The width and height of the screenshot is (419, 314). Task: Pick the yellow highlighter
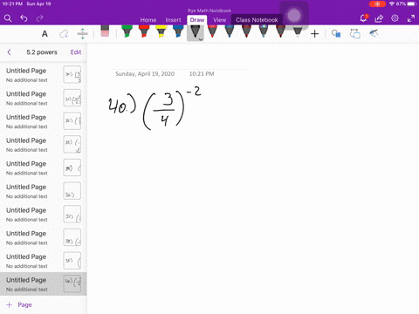click(161, 31)
